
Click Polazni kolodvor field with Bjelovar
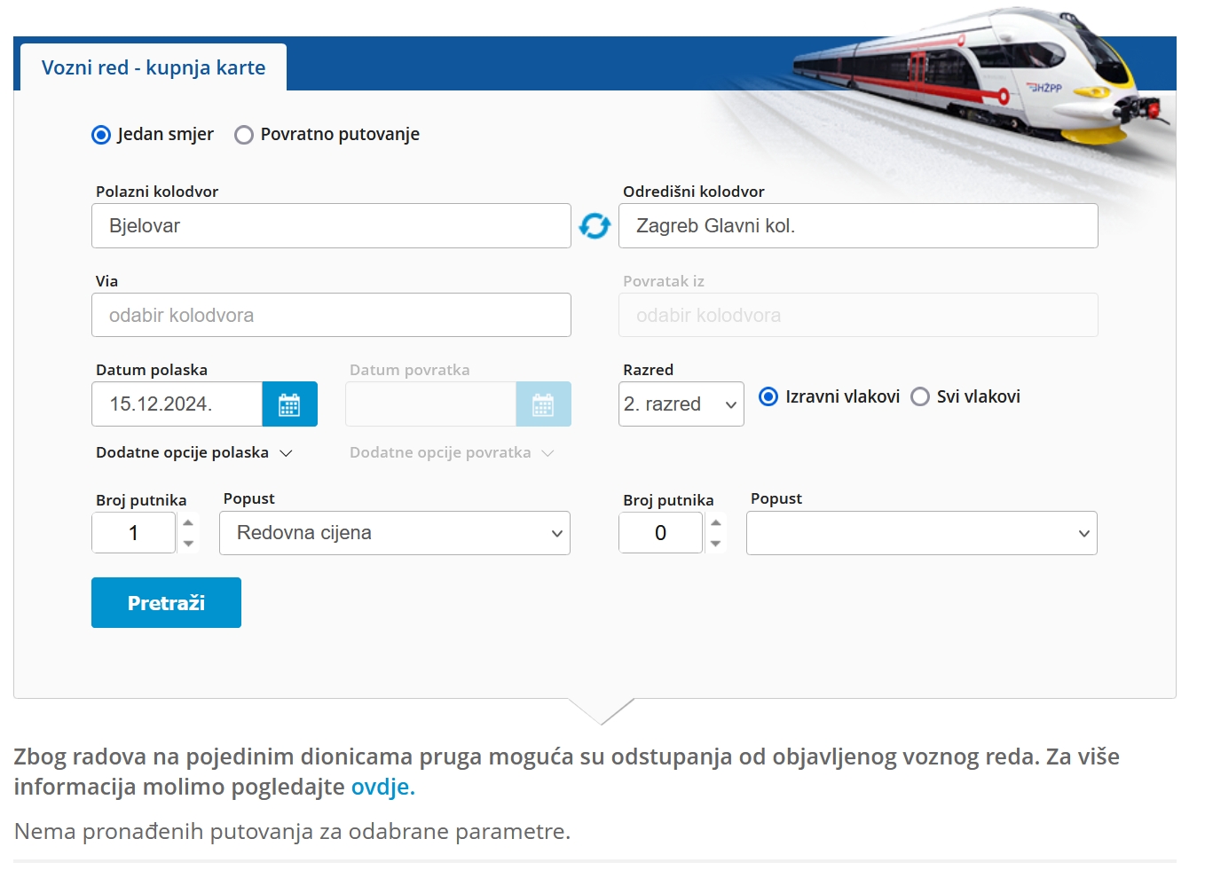331,226
